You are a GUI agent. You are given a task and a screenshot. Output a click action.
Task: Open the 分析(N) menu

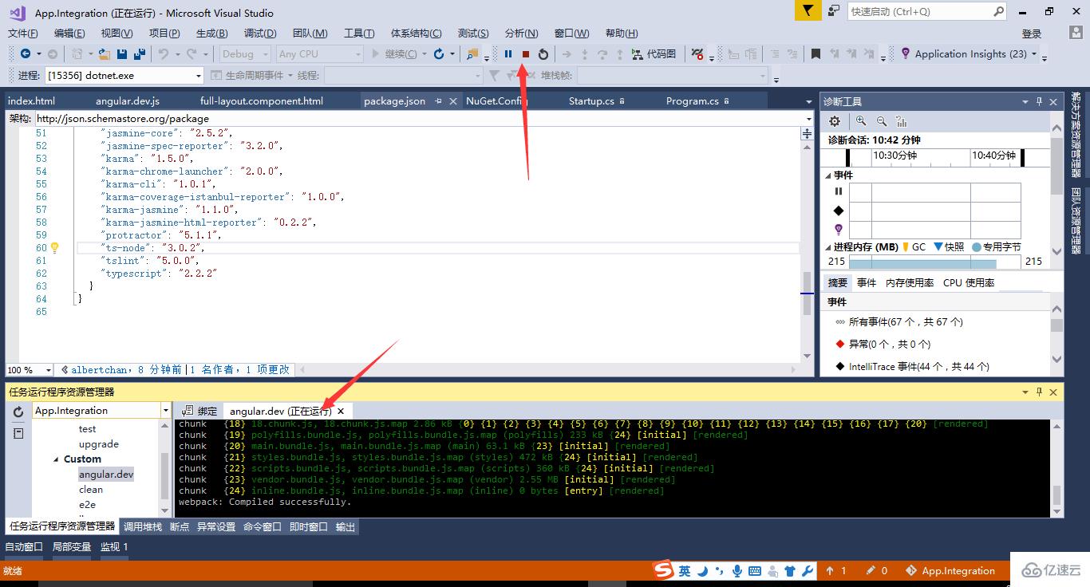[x=522, y=33]
